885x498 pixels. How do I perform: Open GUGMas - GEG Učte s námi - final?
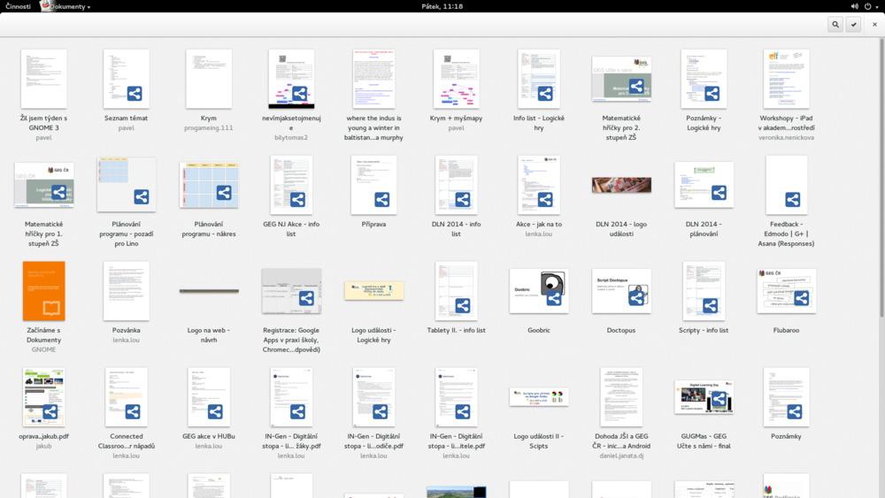coord(704,397)
